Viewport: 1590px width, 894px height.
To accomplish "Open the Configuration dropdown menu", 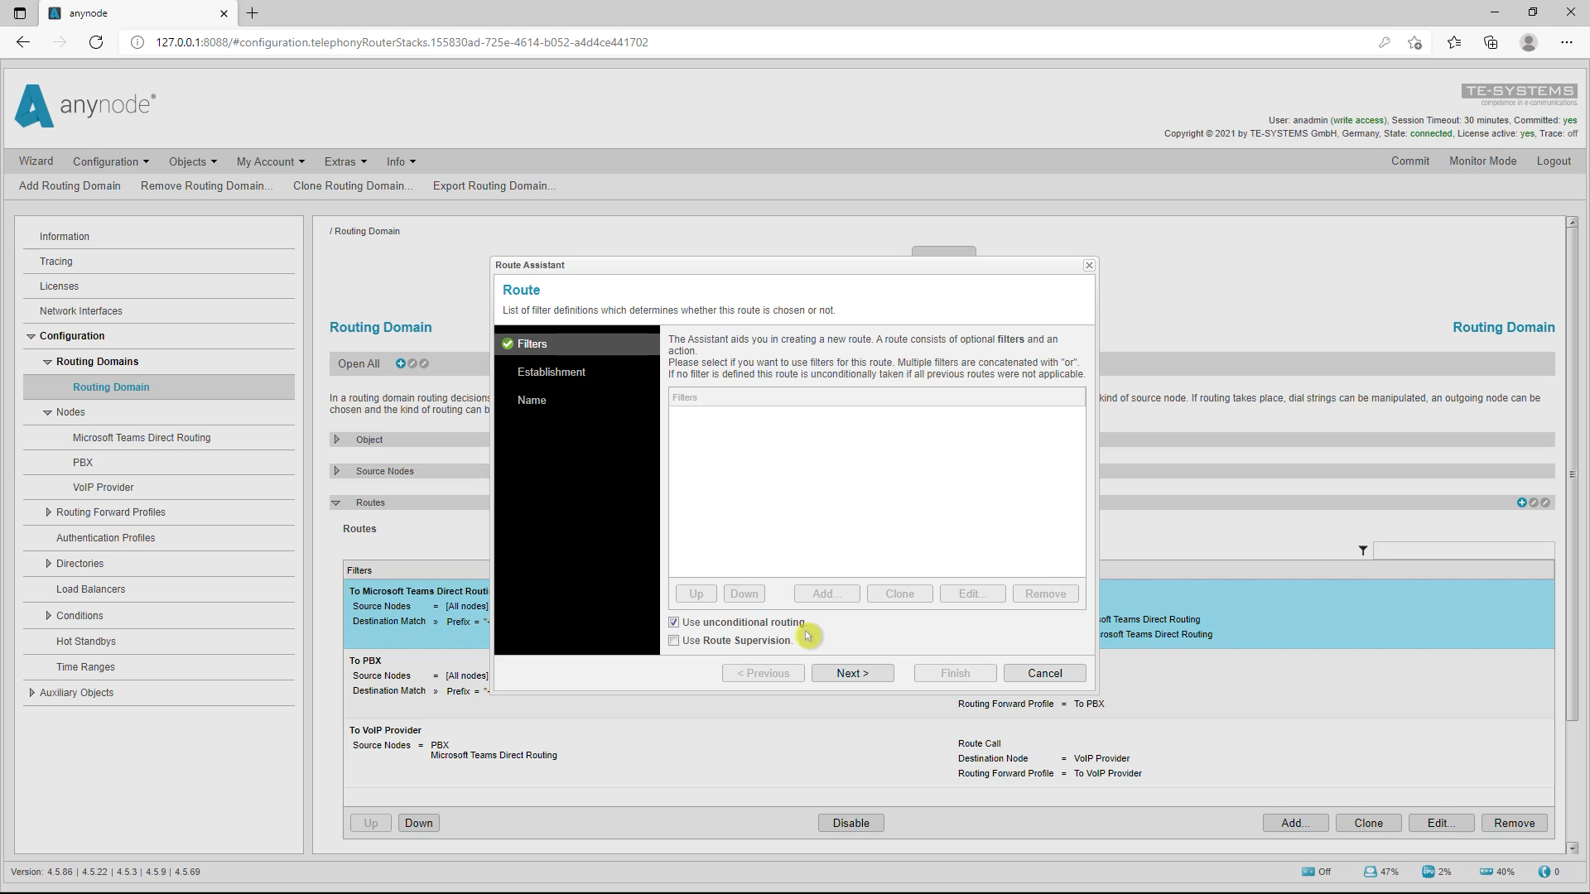I will [x=111, y=161].
